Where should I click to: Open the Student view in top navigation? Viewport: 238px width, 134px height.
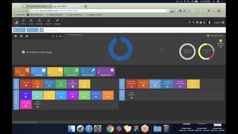(48, 22)
